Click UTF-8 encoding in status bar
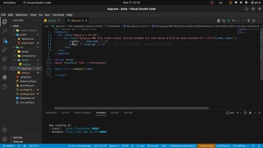This screenshot has height=148, width=263. [x=125, y=146]
